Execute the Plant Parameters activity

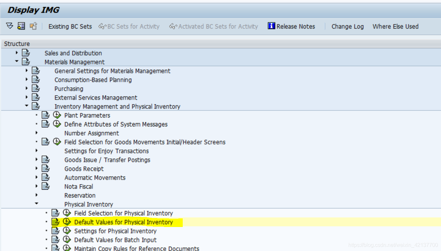(x=57, y=115)
